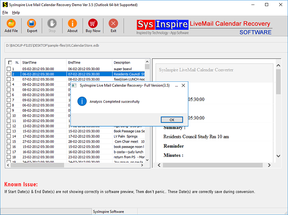Screen dimensions: 288x215
Task: Open the About info icon
Action: point(72,25)
